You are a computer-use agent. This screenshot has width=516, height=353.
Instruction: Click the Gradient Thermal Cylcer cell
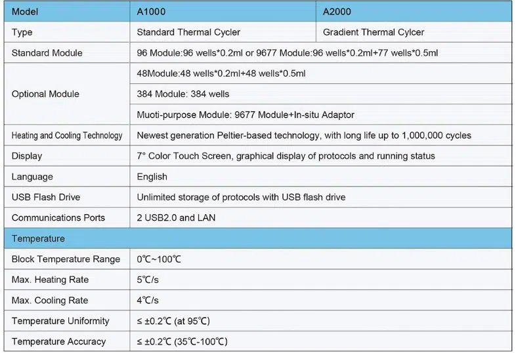[374, 32]
